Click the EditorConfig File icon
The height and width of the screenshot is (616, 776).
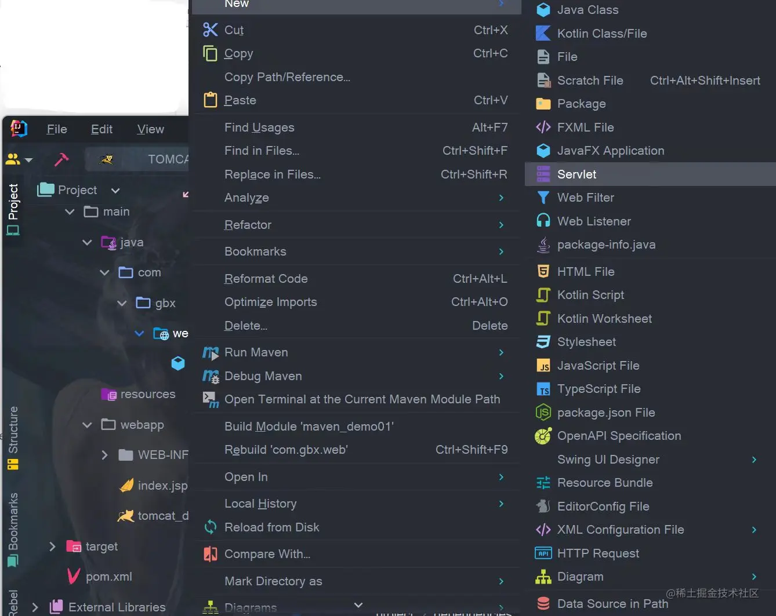(x=543, y=506)
